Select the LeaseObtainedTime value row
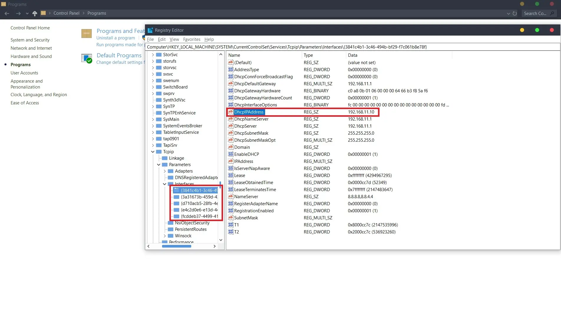 pyautogui.click(x=339, y=183)
